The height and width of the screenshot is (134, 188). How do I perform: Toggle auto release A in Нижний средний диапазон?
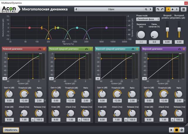pos(79,120)
